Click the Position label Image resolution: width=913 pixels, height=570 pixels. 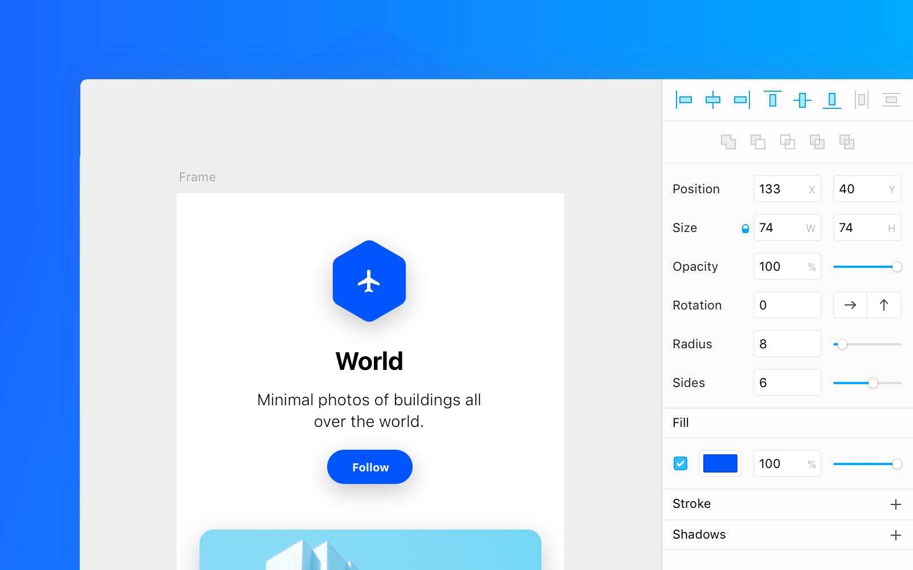[x=696, y=189]
